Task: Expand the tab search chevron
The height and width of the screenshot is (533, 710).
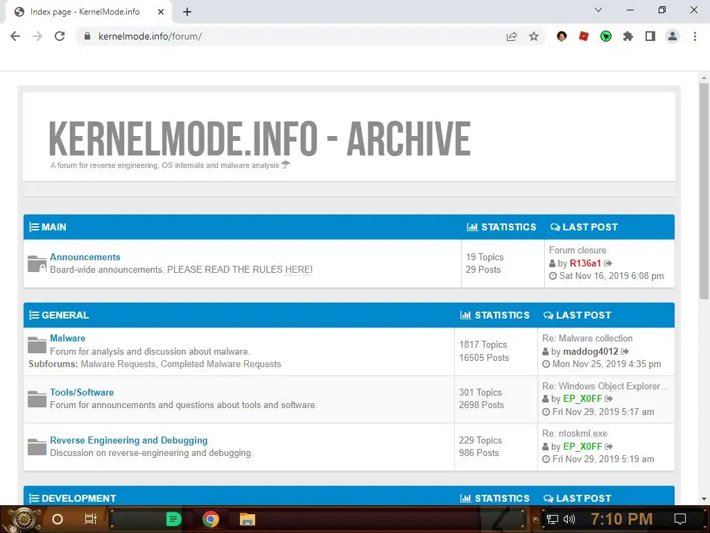Action: pyautogui.click(x=598, y=10)
